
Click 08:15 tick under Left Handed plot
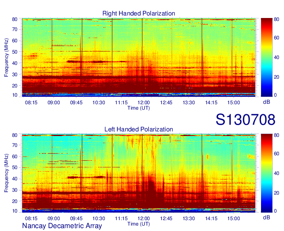[x=31, y=218]
